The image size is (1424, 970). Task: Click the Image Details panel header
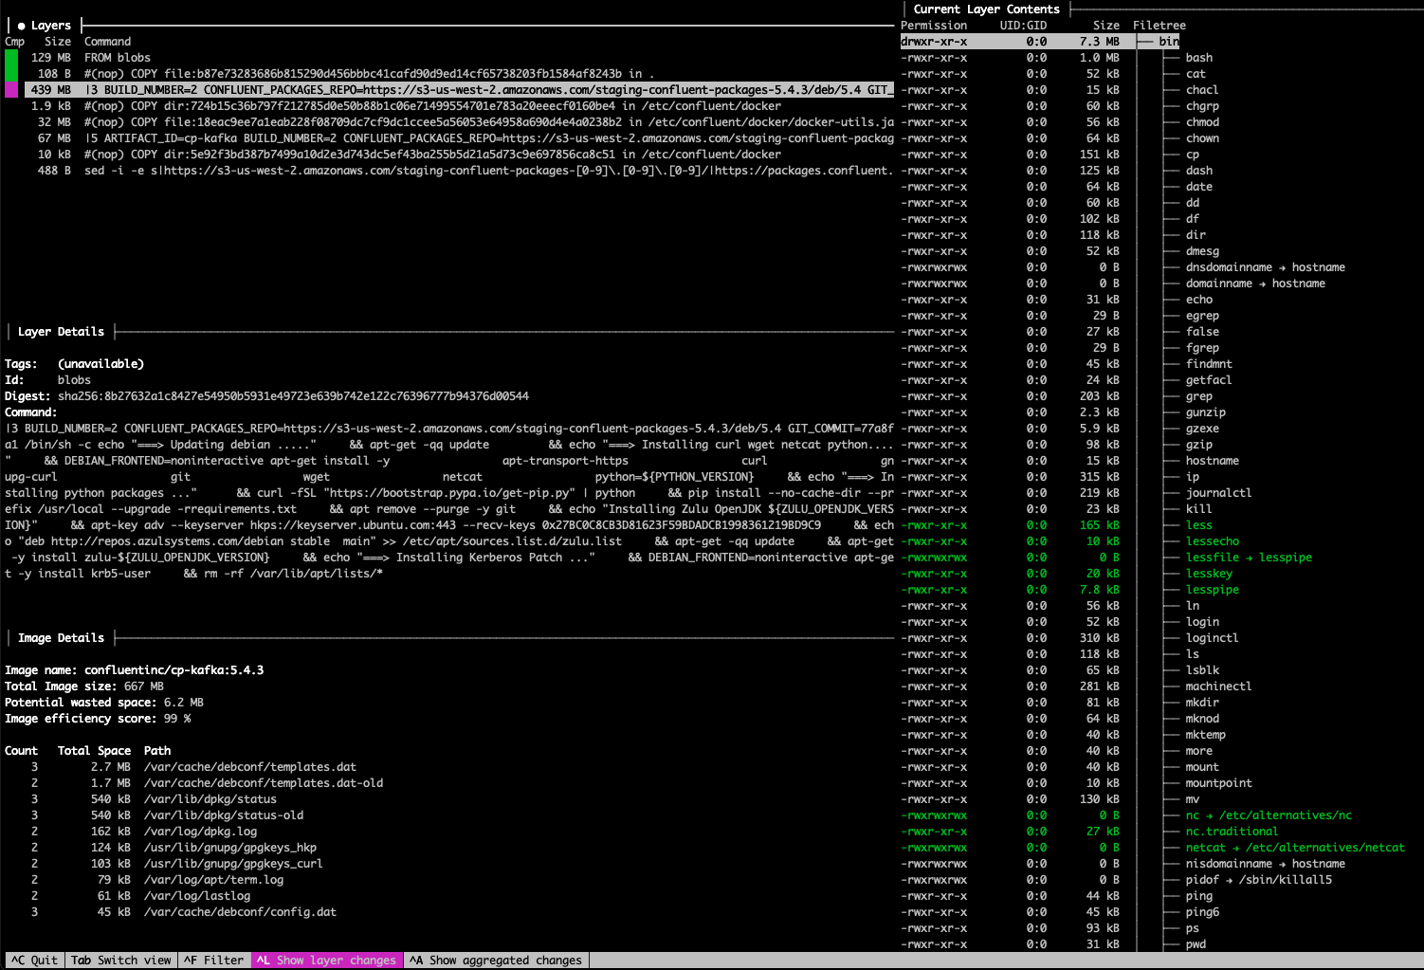point(59,637)
